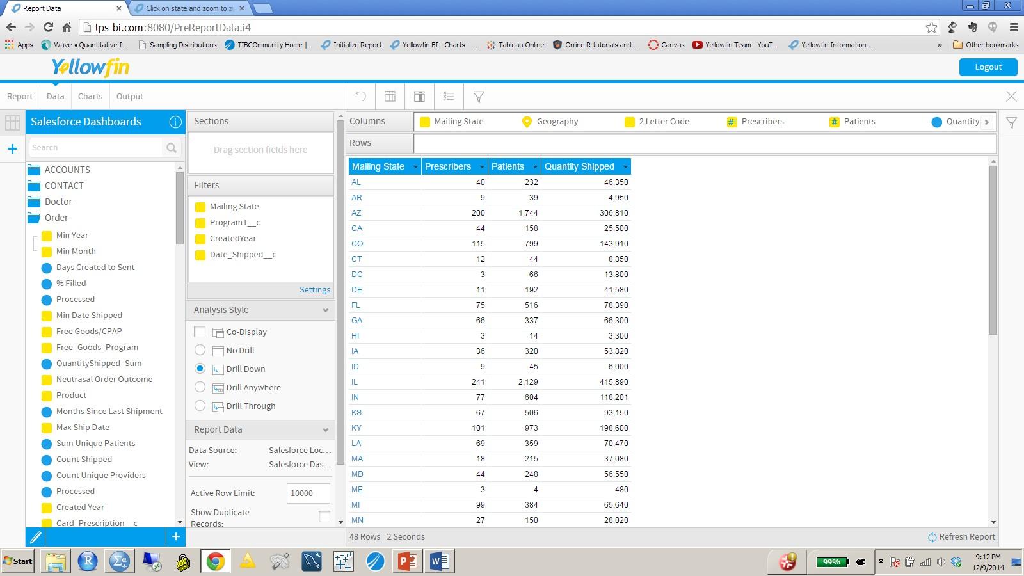
Task: Open the Mailing State column dropdown arrow
Action: [x=415, y=167]
